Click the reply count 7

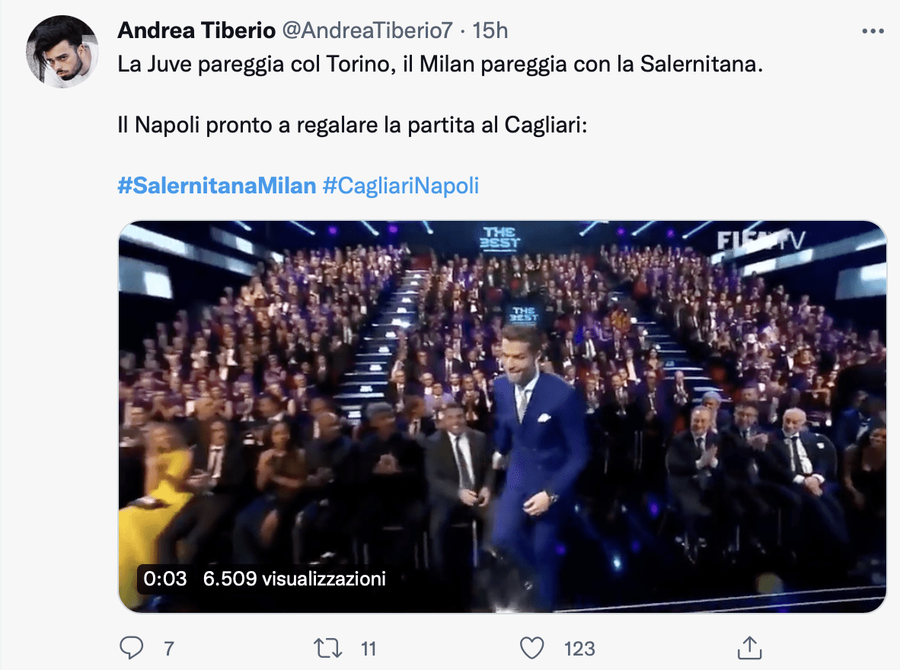pyautogui.click(x=169, y=649)
